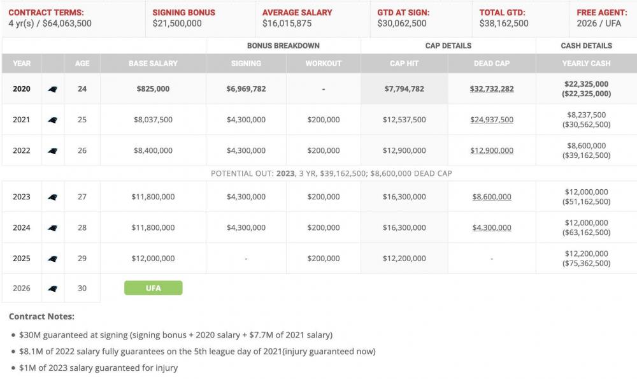Select the 2020 cap hit cell

(x=404, y=89)
